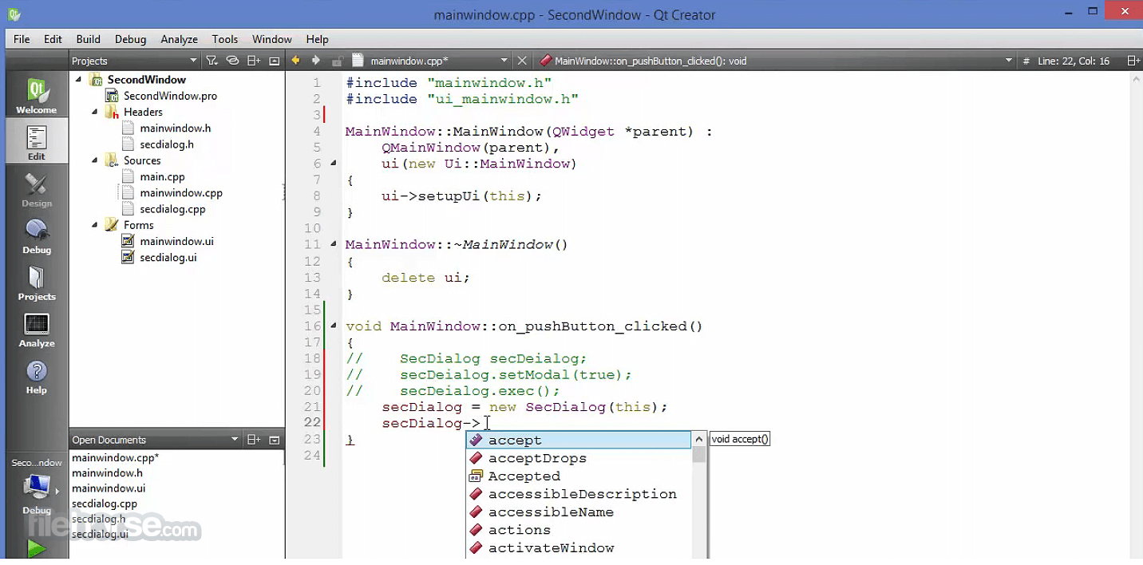
Task: Open the Edit menu
Action: [x=53, y=39]
